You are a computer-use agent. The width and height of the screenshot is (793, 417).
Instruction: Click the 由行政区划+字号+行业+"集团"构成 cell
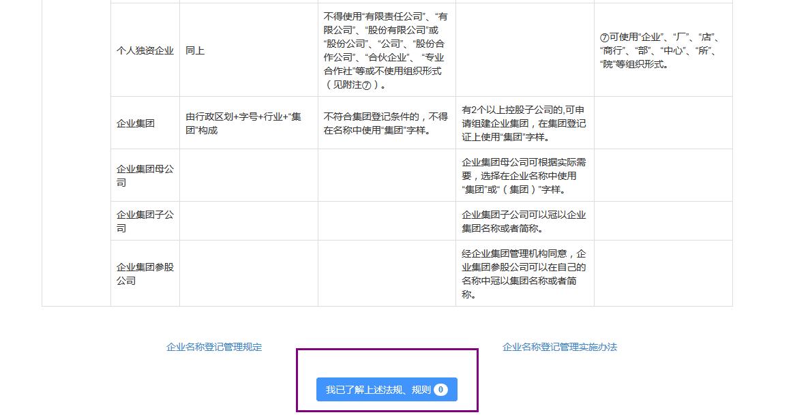[243, 123]
